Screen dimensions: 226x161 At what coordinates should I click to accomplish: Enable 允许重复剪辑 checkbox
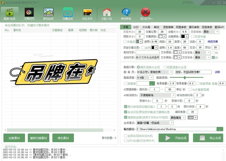click(x=190, y=90)
